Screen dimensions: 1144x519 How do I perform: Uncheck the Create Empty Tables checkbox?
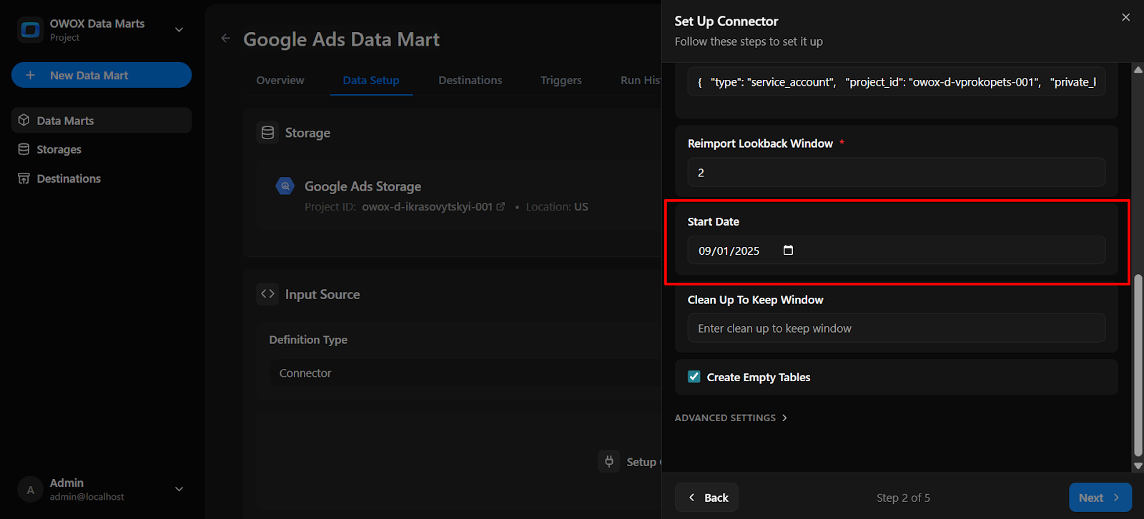click(x=694, y=376)
